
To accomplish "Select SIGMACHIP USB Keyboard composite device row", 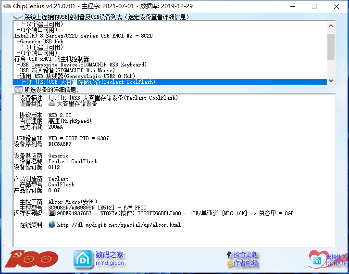I will [84, 65].
